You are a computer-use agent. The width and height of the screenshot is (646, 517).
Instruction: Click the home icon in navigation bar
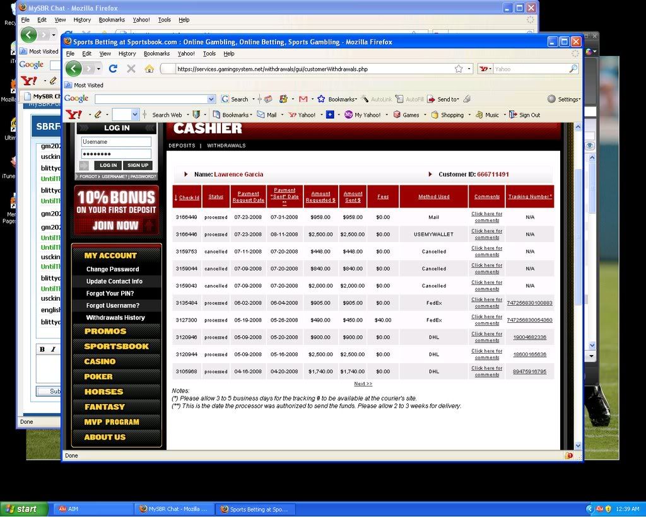click(x=149, y=69)
